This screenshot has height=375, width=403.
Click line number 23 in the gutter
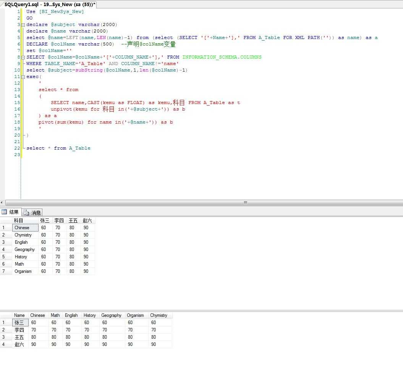[x=17, y=155]
